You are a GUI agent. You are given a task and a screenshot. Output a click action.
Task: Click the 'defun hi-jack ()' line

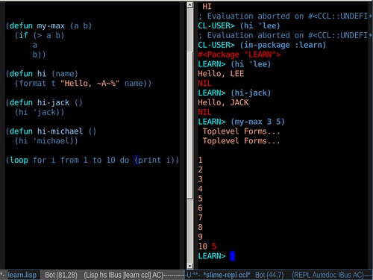(x=44, y=102)
